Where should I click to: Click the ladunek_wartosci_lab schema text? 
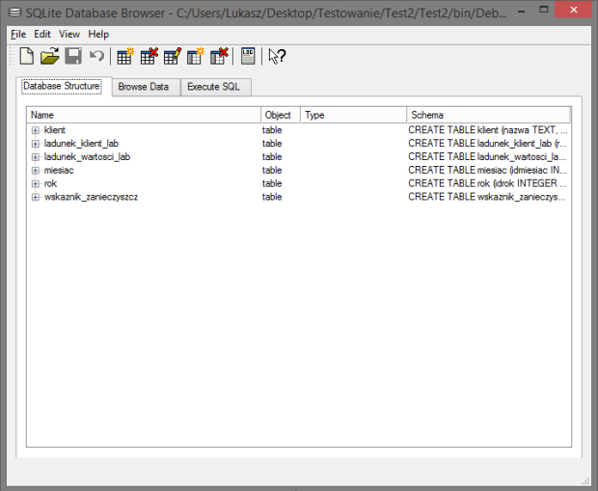click(x=488, y=157)
